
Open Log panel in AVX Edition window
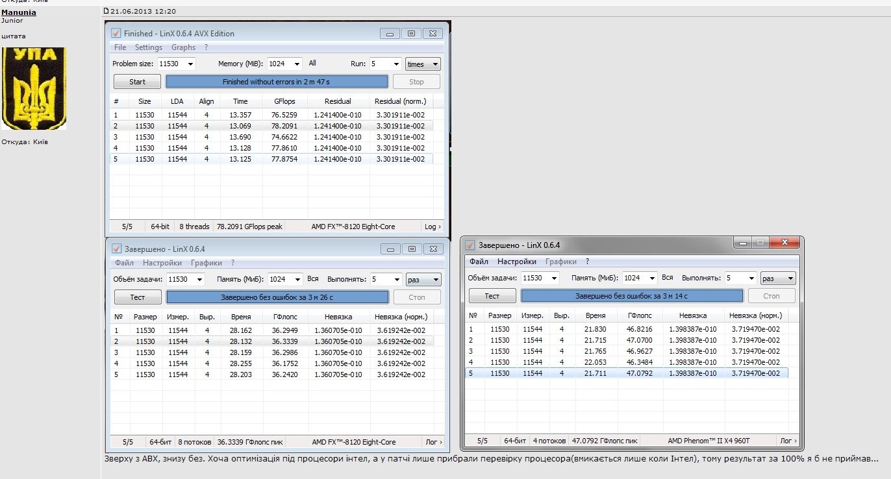pyautogui.click(x=433, y=227)
